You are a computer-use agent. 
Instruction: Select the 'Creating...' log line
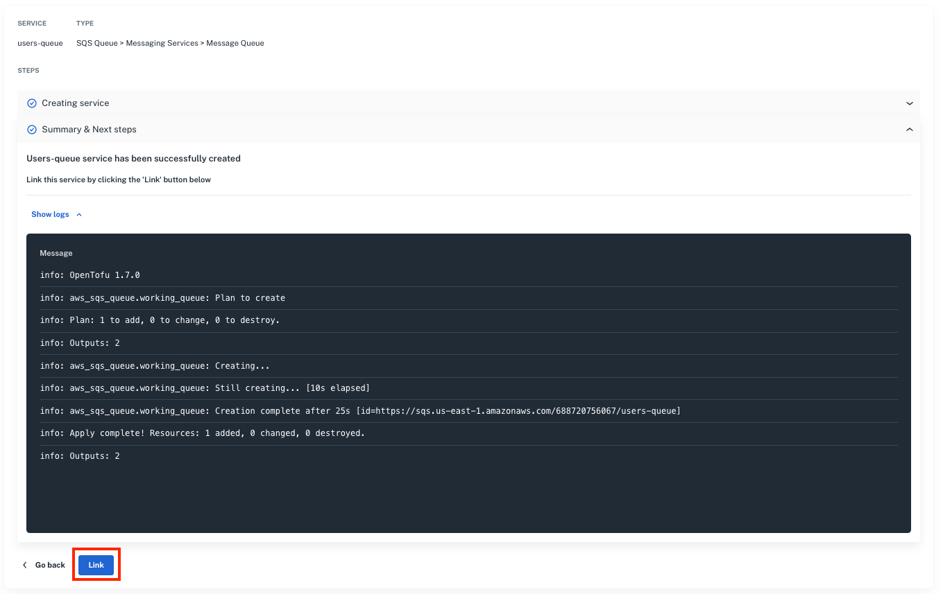click(x=155, y=365)
